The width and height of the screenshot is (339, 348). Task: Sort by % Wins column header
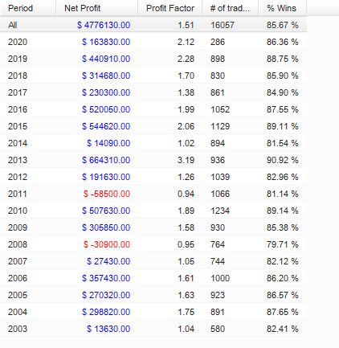tap(283, 8)
